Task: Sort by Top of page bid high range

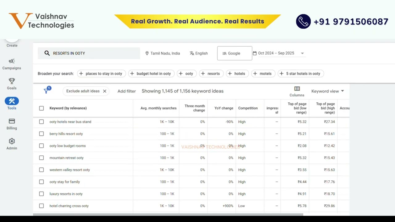Action: click(x=325, y=108)
